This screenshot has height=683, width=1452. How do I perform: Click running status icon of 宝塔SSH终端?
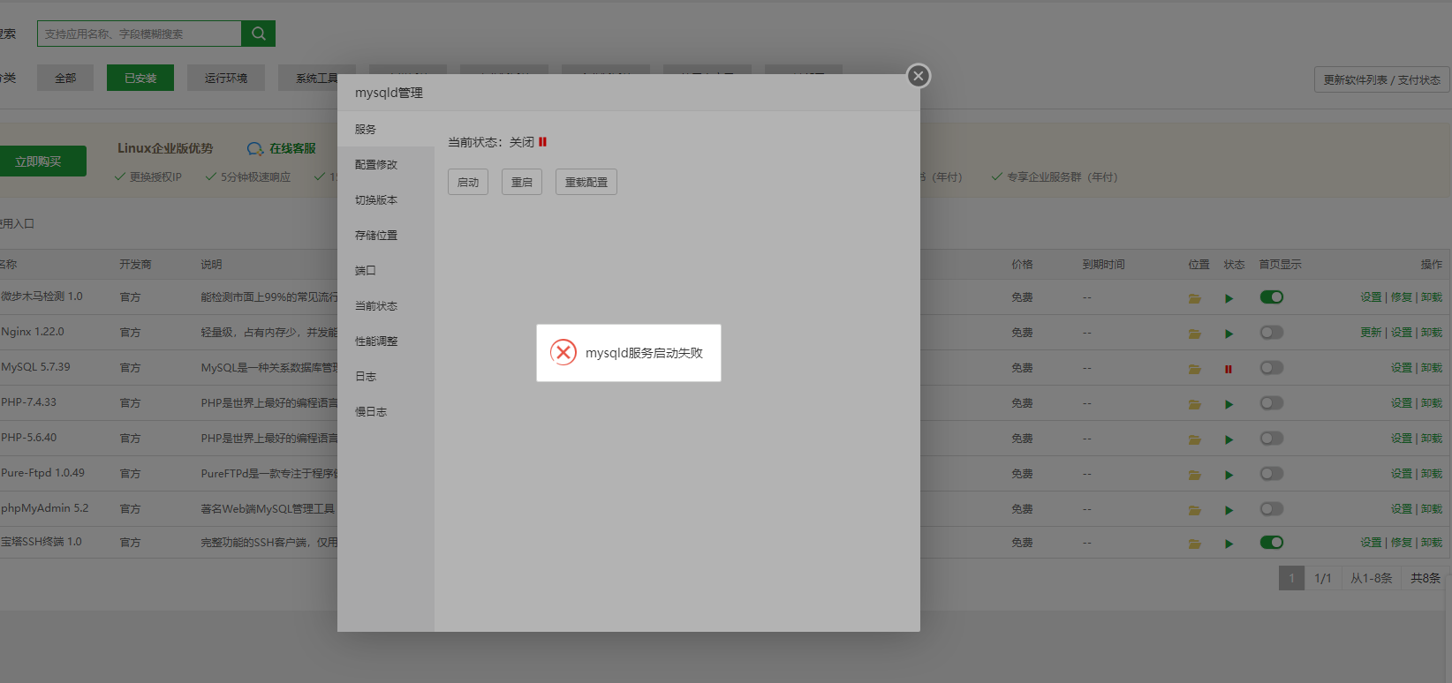(1229, 544)
